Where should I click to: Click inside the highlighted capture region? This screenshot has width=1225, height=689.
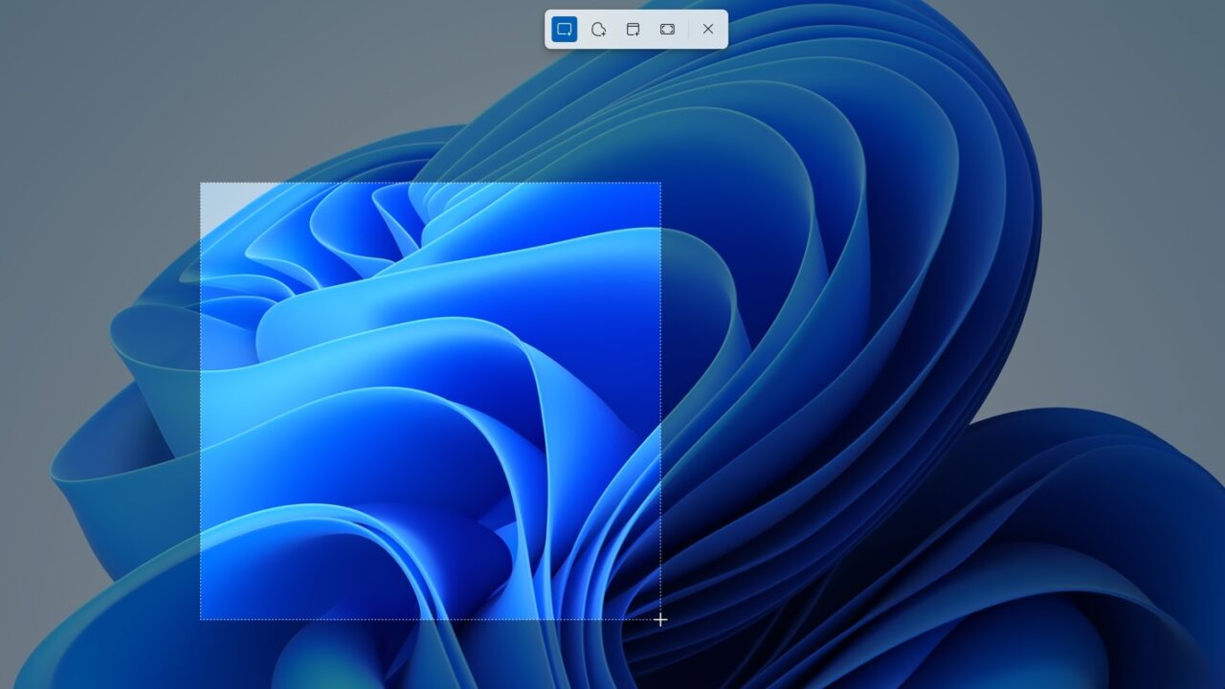coord(431,402)
